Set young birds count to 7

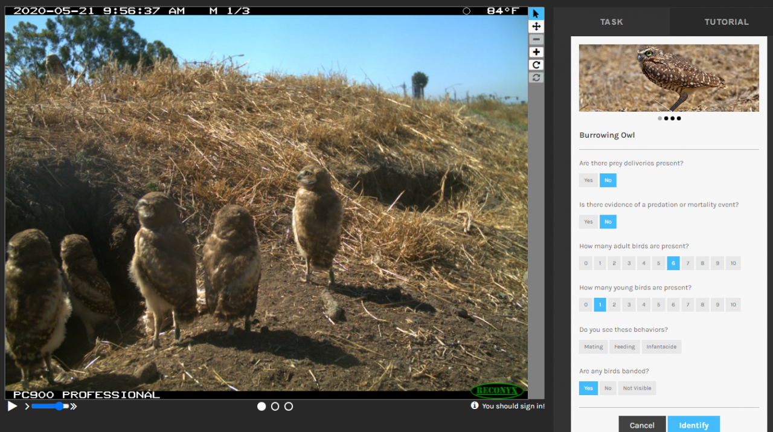688,305
